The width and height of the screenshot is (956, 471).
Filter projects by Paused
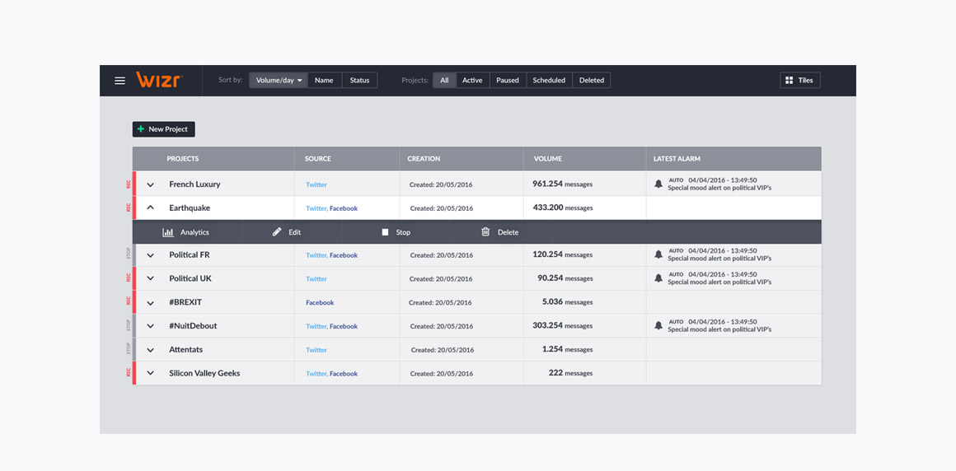click(x=508, y=81)
